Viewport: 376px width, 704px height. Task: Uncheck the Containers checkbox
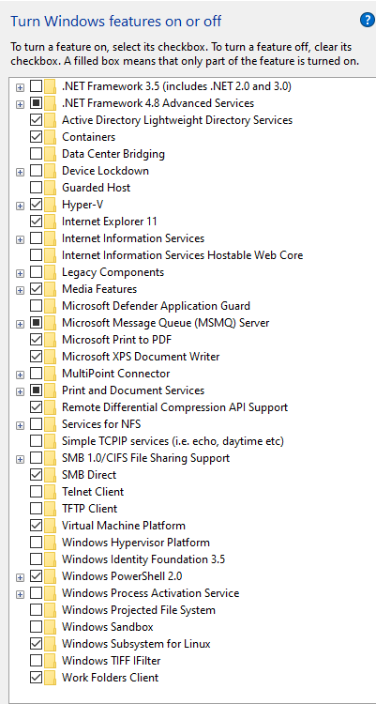[37, 137]
